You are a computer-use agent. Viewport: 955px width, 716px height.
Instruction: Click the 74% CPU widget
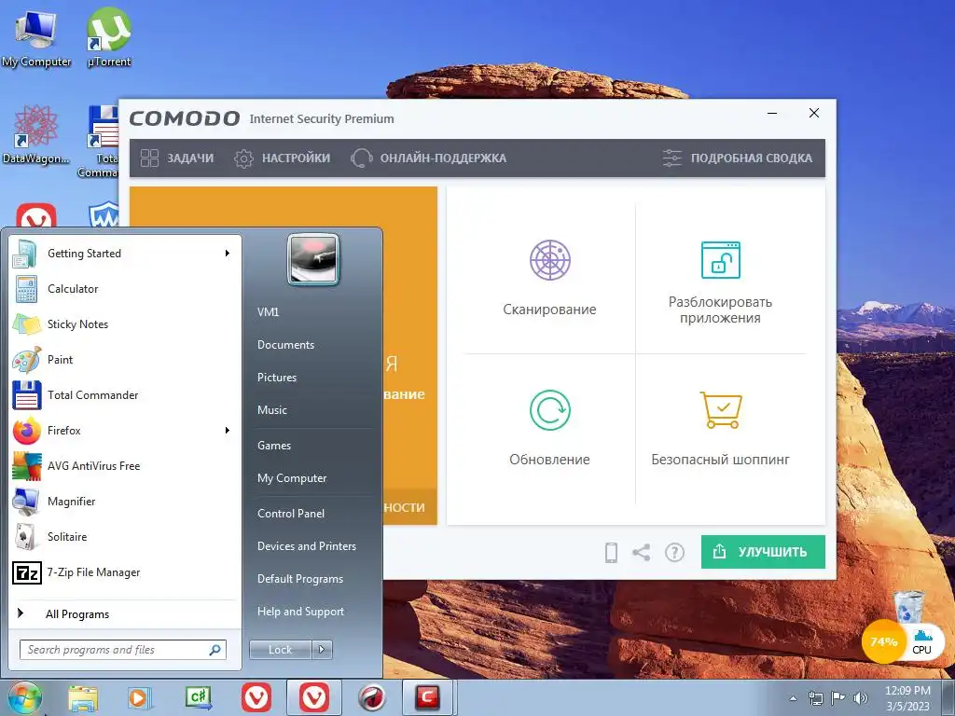883,641
